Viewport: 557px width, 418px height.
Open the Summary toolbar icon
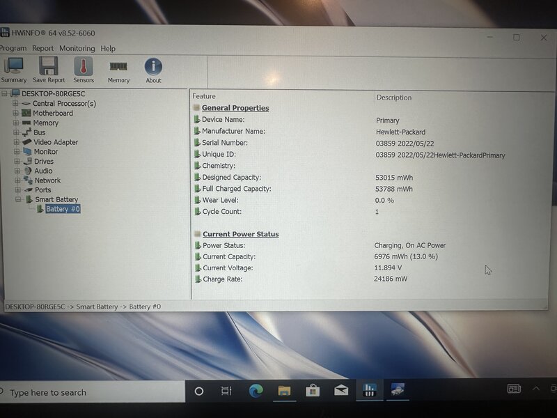[x=13, y=70]
